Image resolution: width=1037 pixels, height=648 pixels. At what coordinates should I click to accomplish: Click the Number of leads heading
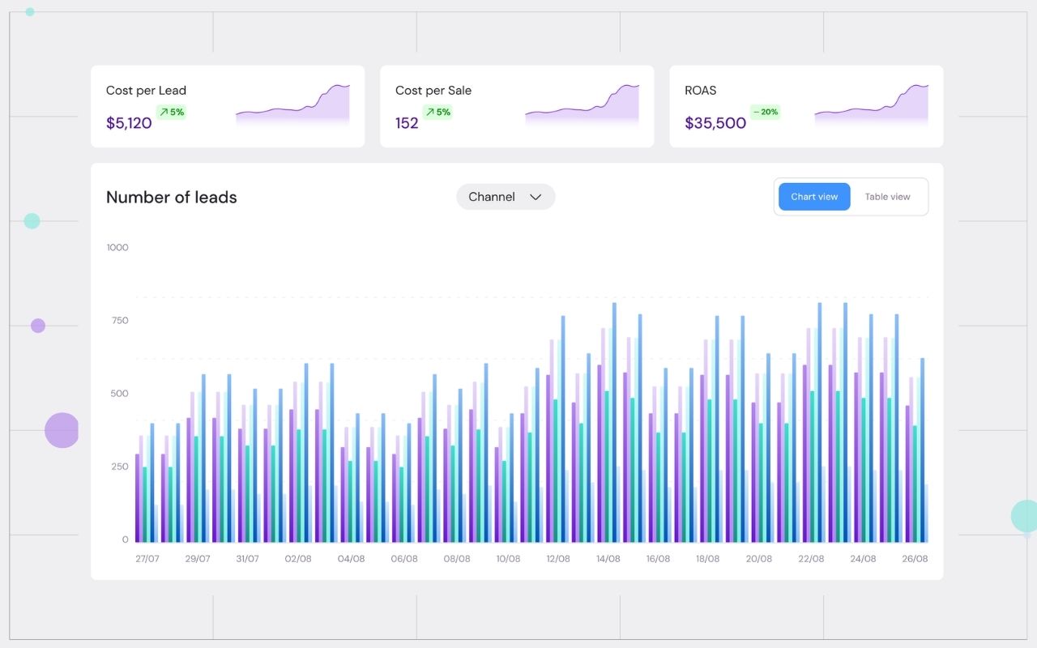[x=172, y=198]
